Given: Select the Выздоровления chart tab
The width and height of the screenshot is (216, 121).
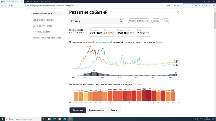Looking at the screenshot, I should [97, 110].
